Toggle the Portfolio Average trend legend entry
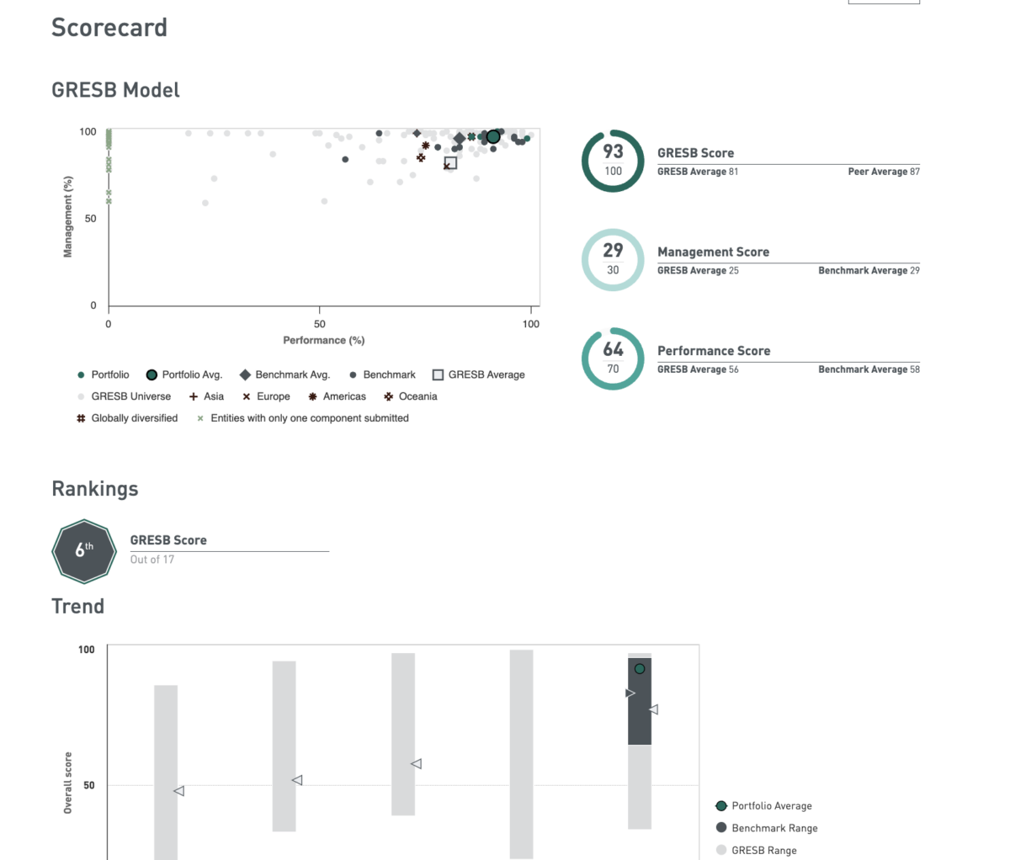The width and height of the screenshot is (1010, 860). (764, 806)
